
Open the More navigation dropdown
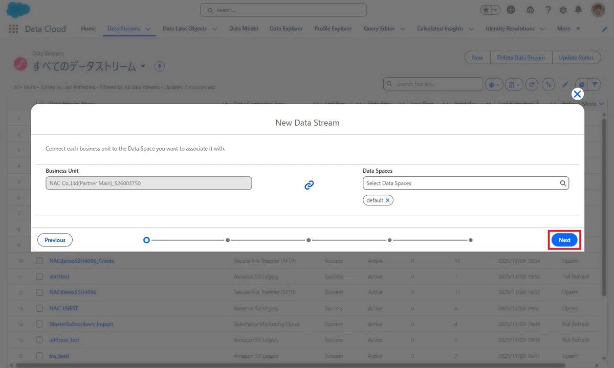(x=568, y=29)
